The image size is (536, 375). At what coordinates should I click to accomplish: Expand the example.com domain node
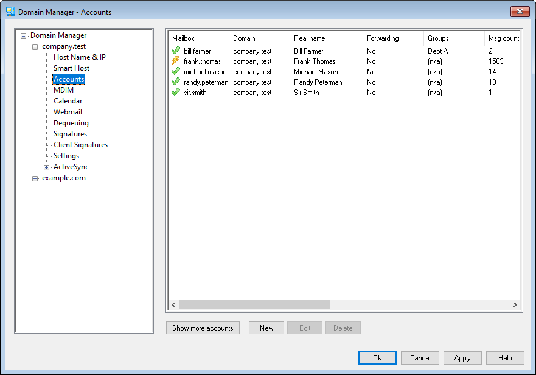35,178
